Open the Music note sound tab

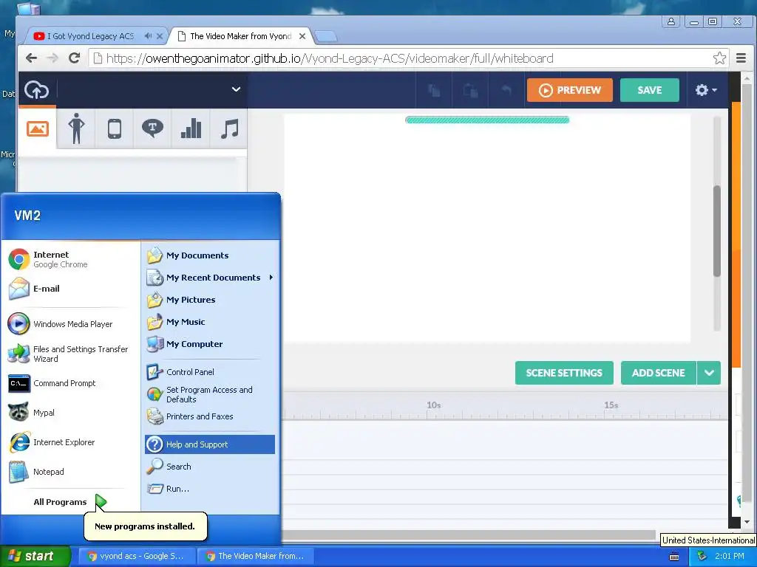click(229, 129)
